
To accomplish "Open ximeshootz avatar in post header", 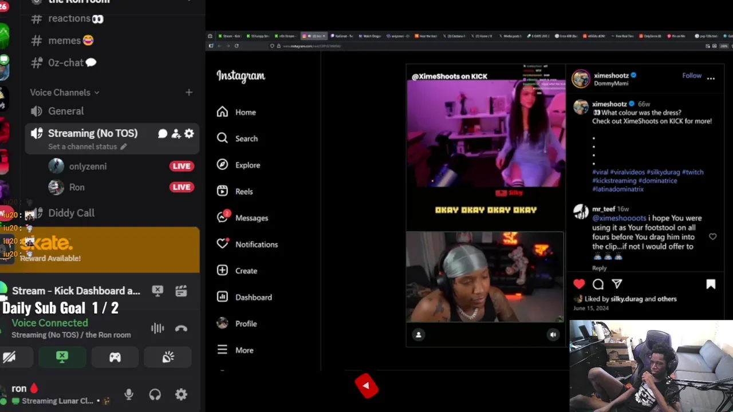I will coord(581,79).
